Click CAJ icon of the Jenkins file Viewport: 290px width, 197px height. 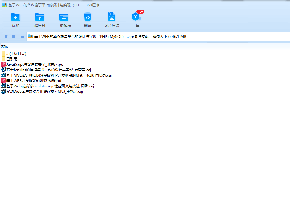[3, 70]
